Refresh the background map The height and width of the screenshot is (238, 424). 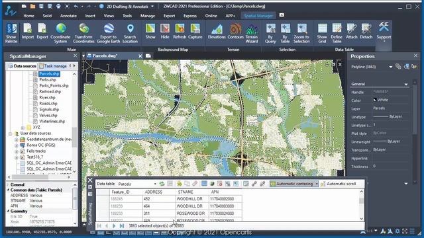pyautogui.click(x=180, y=32)
